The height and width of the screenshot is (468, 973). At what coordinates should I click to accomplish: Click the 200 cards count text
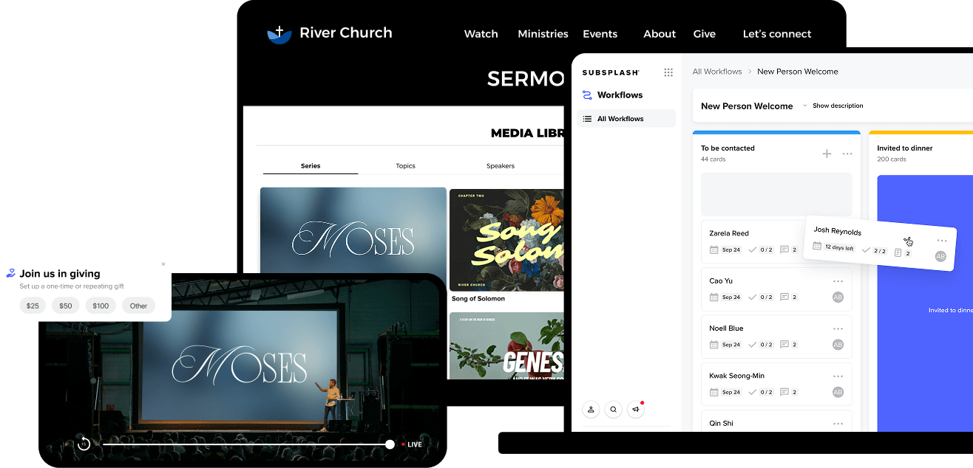click(x=892, y=159)
